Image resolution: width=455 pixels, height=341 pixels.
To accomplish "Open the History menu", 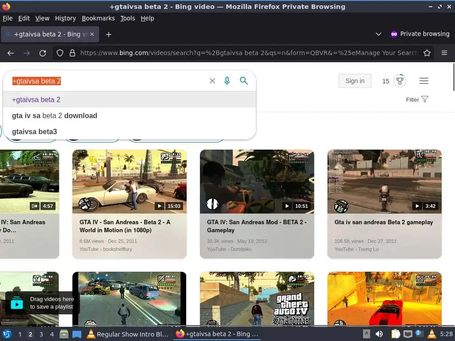I will click(65, 18).
